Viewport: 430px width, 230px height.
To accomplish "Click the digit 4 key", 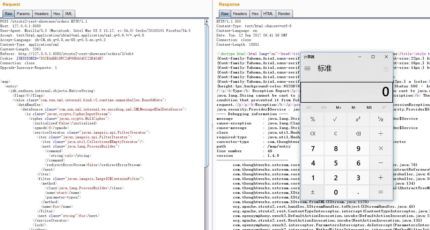I will (313, 163).
